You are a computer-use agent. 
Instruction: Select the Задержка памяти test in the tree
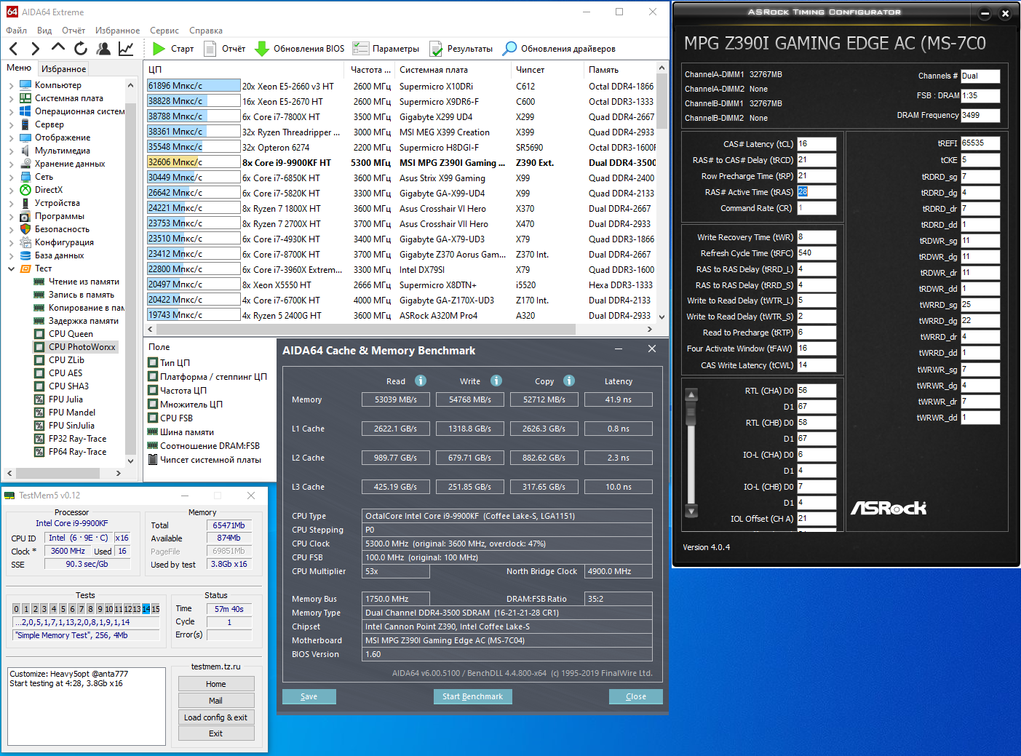point(84,321)
